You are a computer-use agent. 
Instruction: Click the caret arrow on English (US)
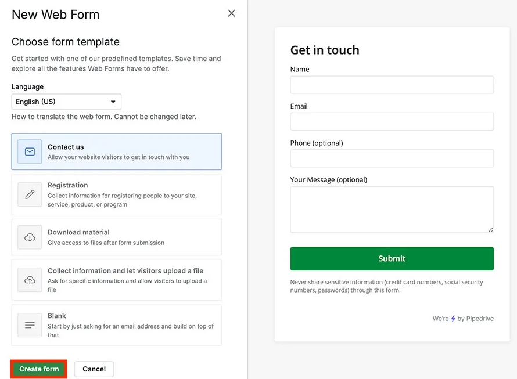(x=114, y=101)
